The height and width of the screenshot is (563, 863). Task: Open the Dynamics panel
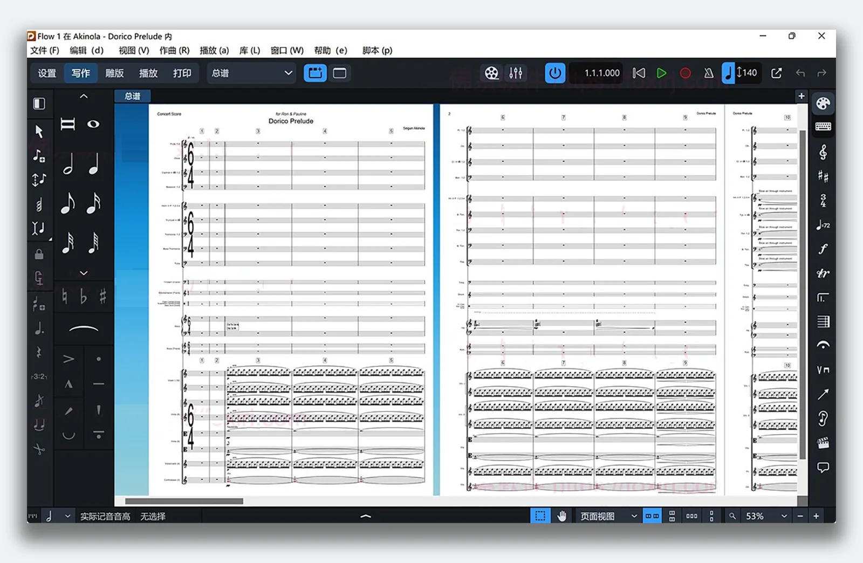coord(823,249)
